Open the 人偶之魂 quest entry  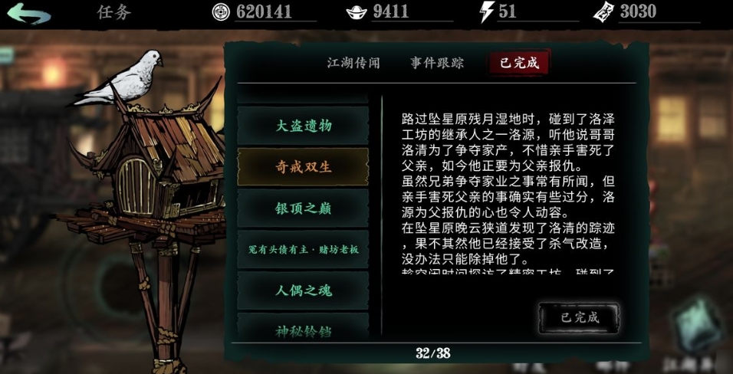coord(303,290)
